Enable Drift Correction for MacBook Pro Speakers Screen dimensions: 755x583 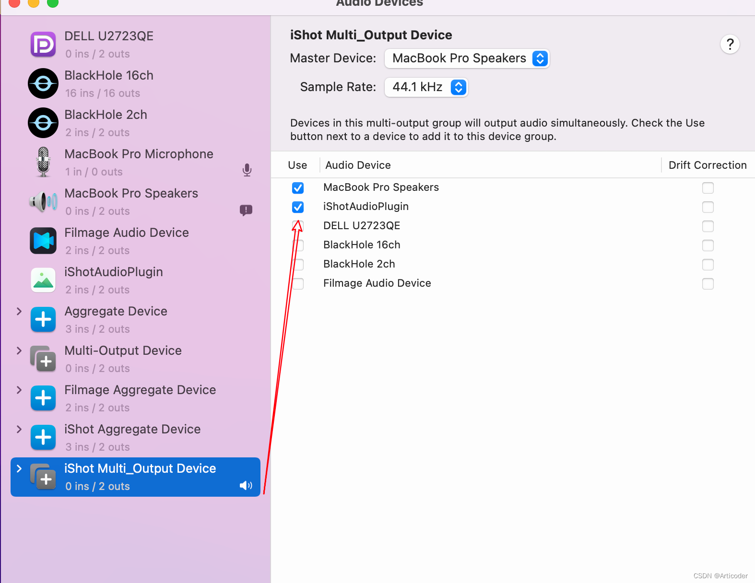(708, 188)
